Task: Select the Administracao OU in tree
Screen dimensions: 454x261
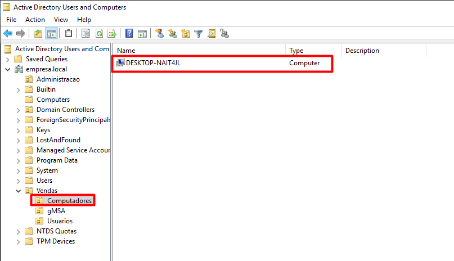Action: tap(58, 79)
